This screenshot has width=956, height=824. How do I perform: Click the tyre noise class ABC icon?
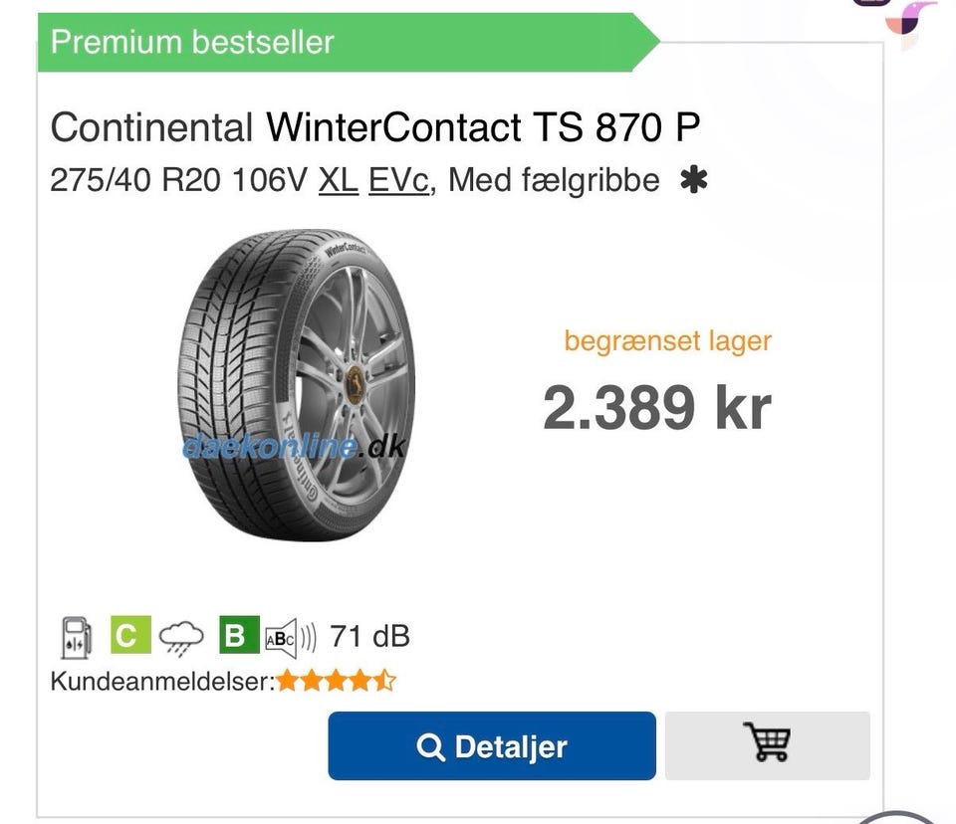pos(283,636)
